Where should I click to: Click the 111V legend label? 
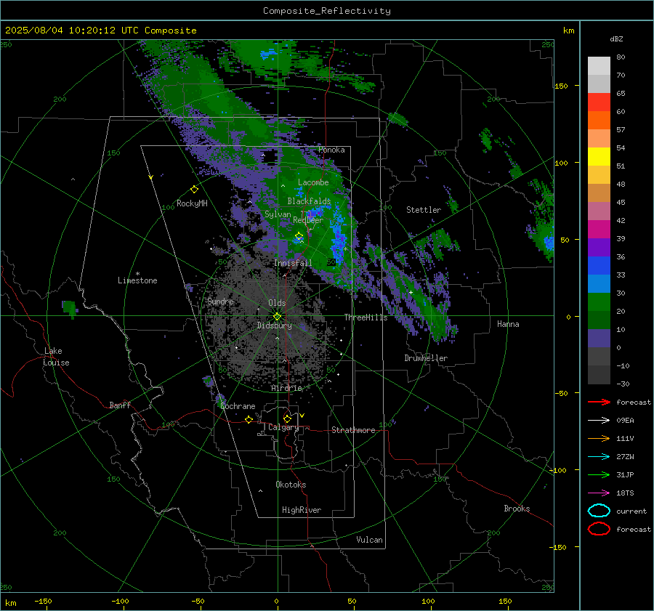(x=625, y=438)
